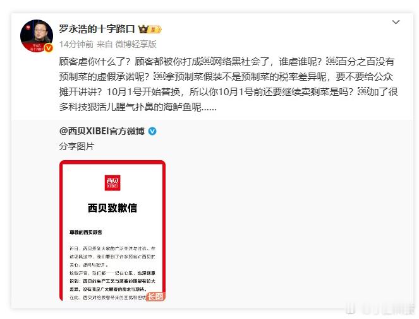Click the OBJ placeholder icon before 百分之百
419x319 pixels.
click(332, 61)
